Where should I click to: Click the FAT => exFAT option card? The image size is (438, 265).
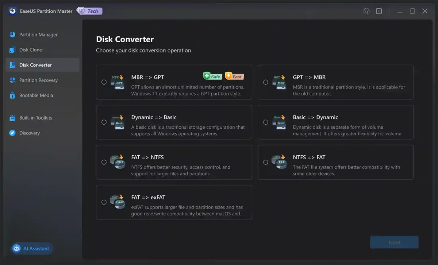click(174, 202)
